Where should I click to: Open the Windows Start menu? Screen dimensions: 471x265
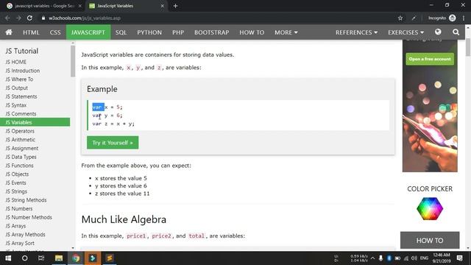tap(8, 258)
